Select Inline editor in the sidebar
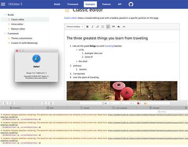This screenshot has height=147, width=188. pos(17,24)
